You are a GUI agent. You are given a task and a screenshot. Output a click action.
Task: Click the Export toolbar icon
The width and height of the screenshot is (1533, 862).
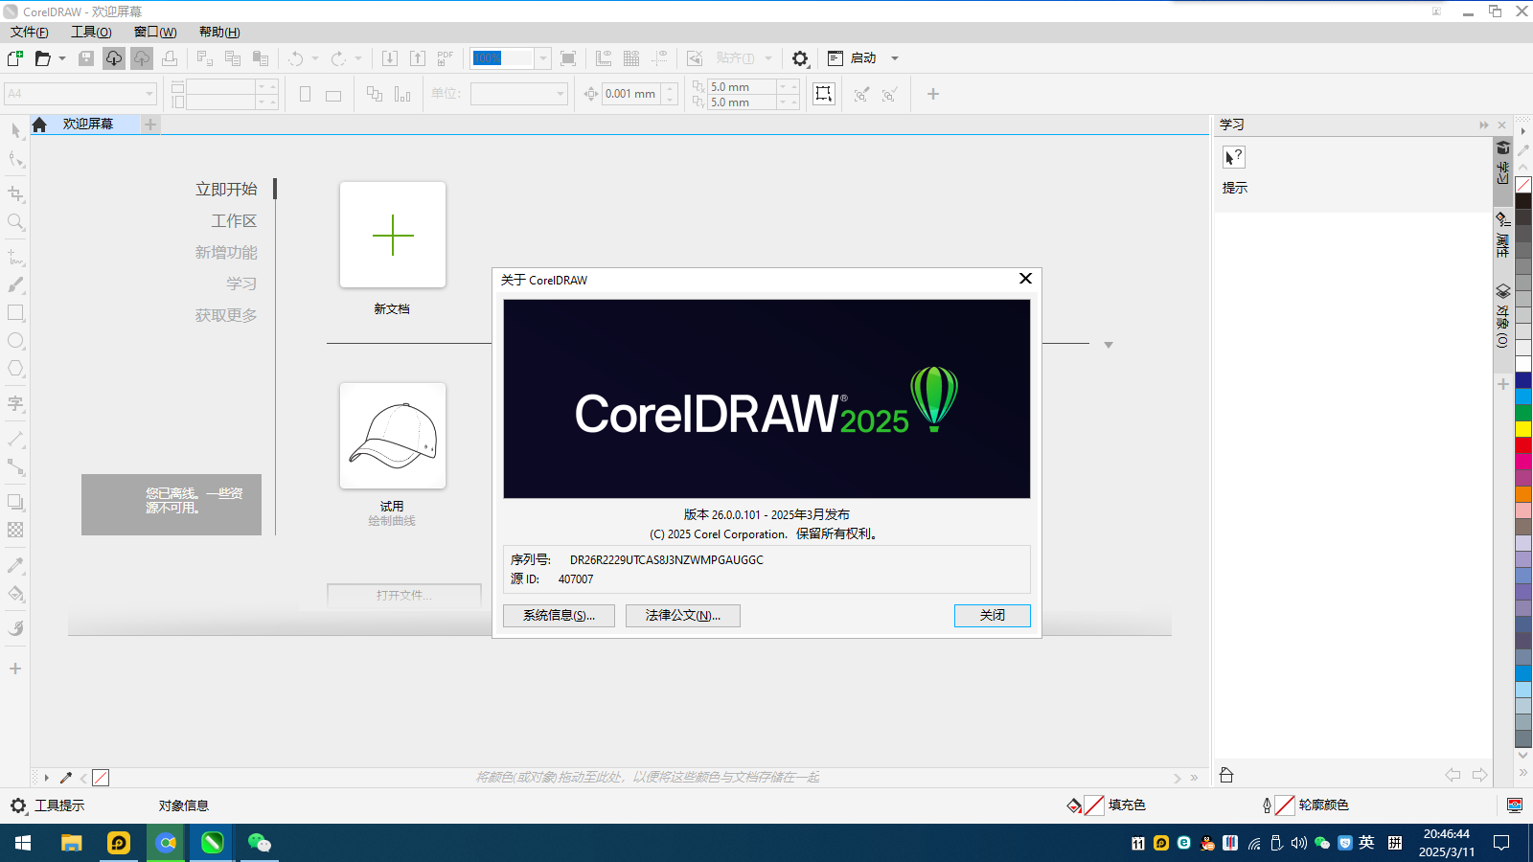pos(418,58)
